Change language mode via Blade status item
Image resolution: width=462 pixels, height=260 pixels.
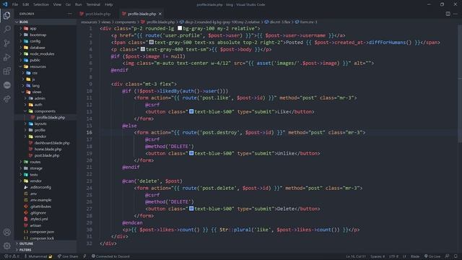(415, 256)
